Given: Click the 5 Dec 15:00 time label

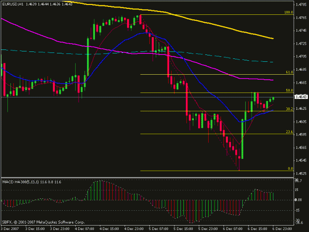Looking at the screenshot, I should click(183, 229).
